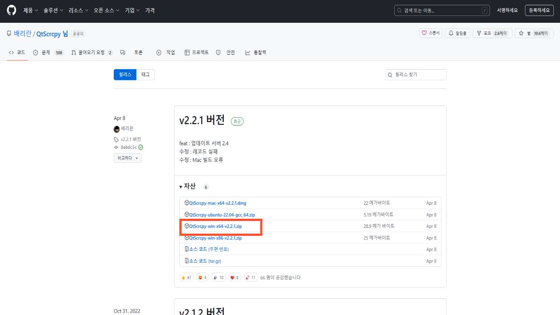
Task: Switch to the 코드 tab
Action: [x=17, y=52]
